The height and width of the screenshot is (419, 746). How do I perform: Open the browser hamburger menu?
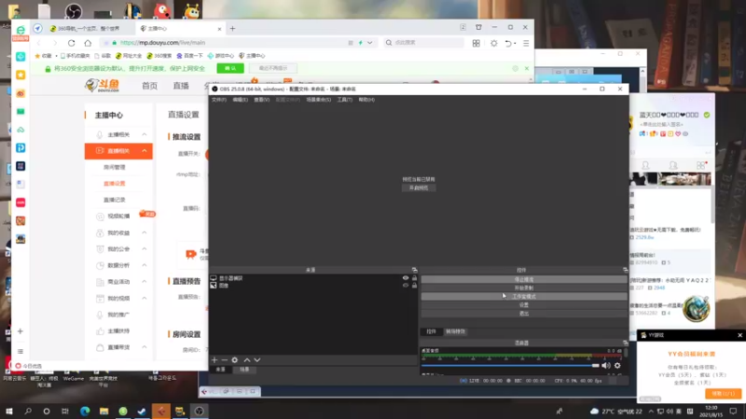pos(526,43)
